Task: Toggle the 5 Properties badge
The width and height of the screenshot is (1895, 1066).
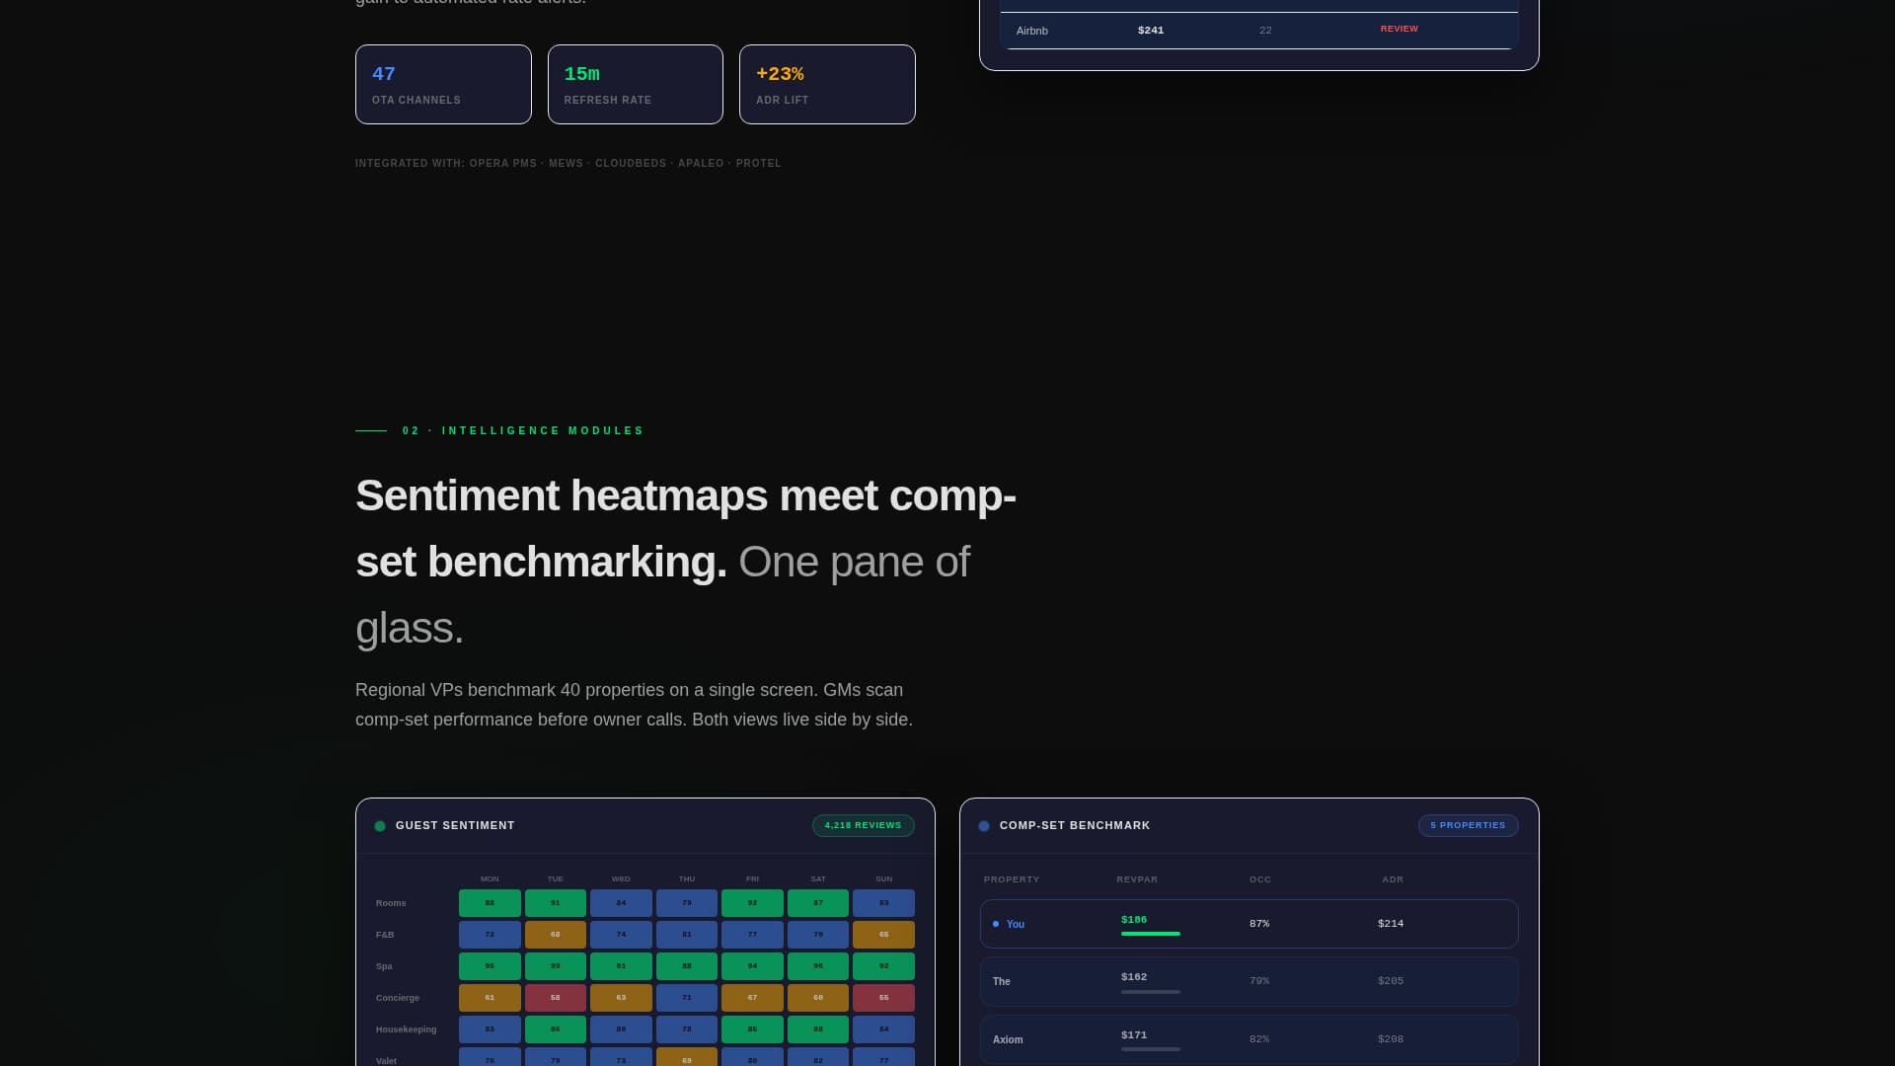Action: pos(1469,825)
